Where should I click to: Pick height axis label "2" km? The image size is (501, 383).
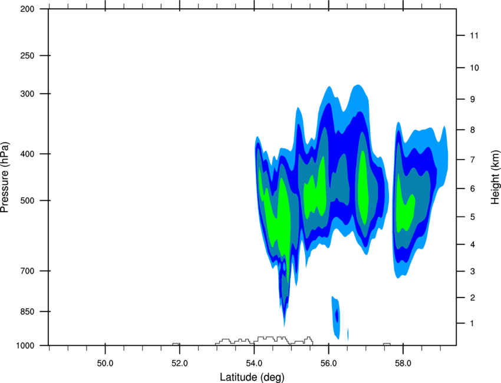click(x=473, y=298)
